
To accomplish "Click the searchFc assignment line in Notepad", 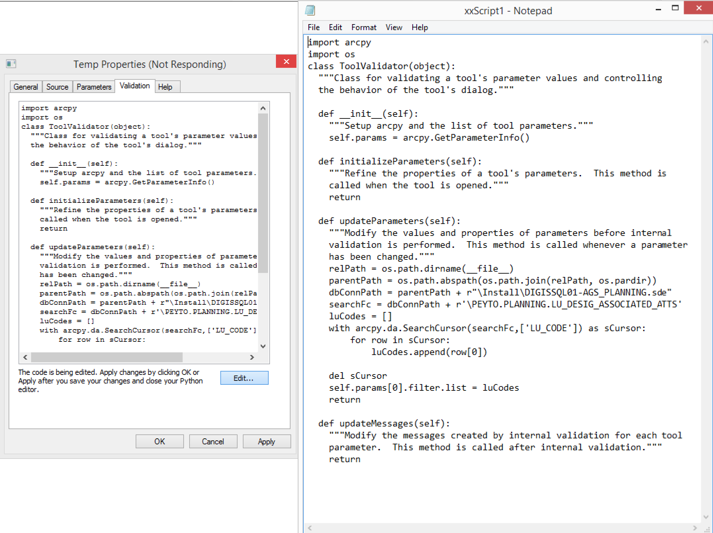I will coord(505,305).
